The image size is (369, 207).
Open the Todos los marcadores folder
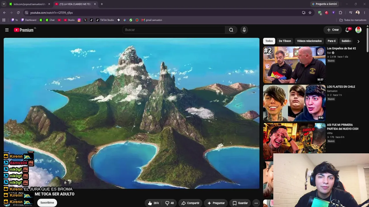click(353, 20)
